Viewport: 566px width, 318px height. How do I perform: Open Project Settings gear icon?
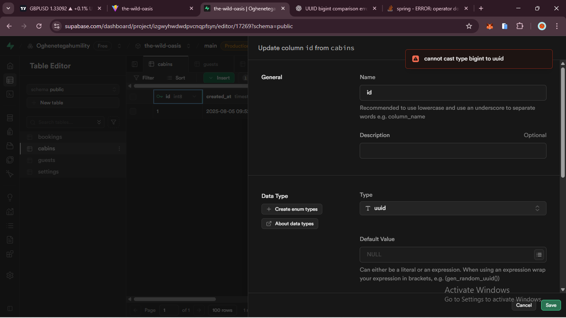[x=10, y=275]
